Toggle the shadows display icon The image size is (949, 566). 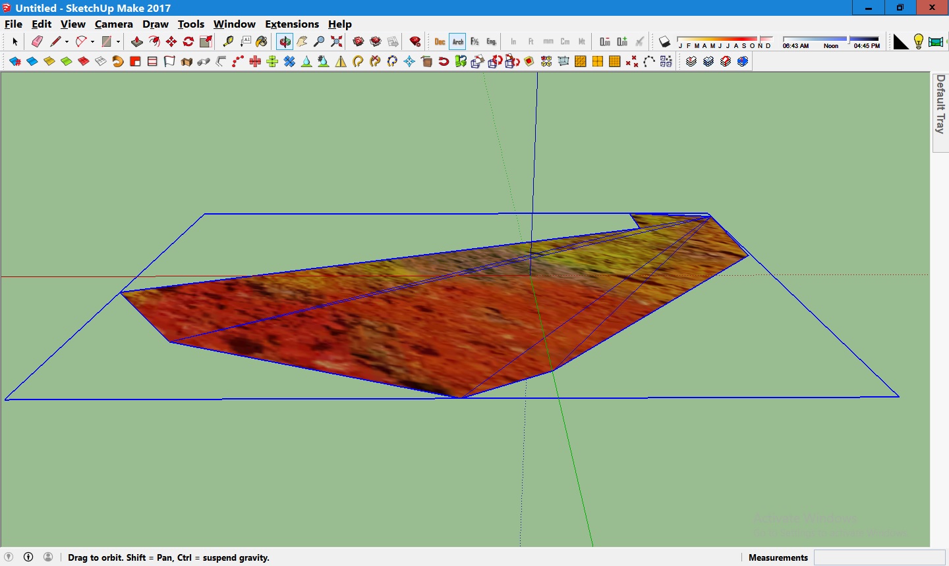click(665, 41)
